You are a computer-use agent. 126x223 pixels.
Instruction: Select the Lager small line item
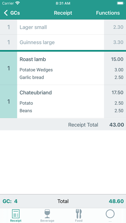click(63, 27)
